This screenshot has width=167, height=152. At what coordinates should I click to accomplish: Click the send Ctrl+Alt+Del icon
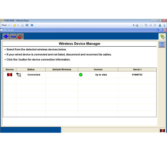[x=22, y=25]
